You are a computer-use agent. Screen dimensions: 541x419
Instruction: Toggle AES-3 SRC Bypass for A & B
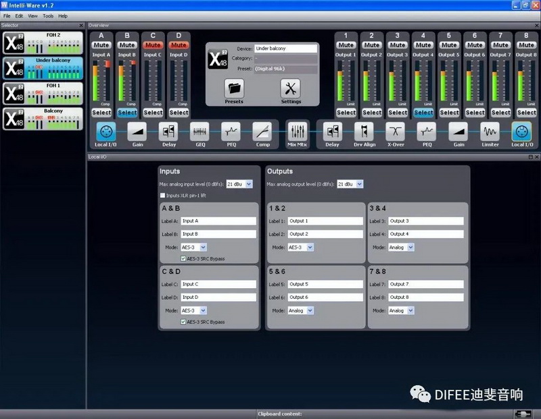[x=183, y=258]
